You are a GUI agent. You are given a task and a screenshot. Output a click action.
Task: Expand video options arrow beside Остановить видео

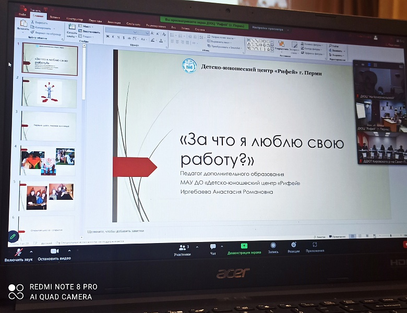pyautogui.click(x=69, y=251)
